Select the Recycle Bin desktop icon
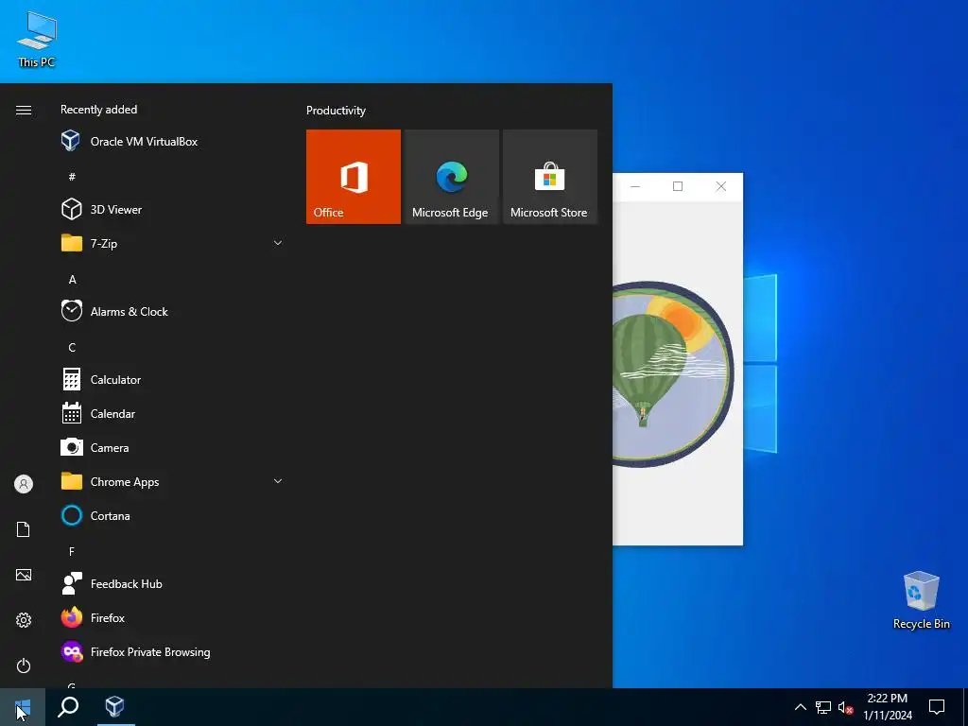This screenshot has height=726, width=968. (921, 600)
